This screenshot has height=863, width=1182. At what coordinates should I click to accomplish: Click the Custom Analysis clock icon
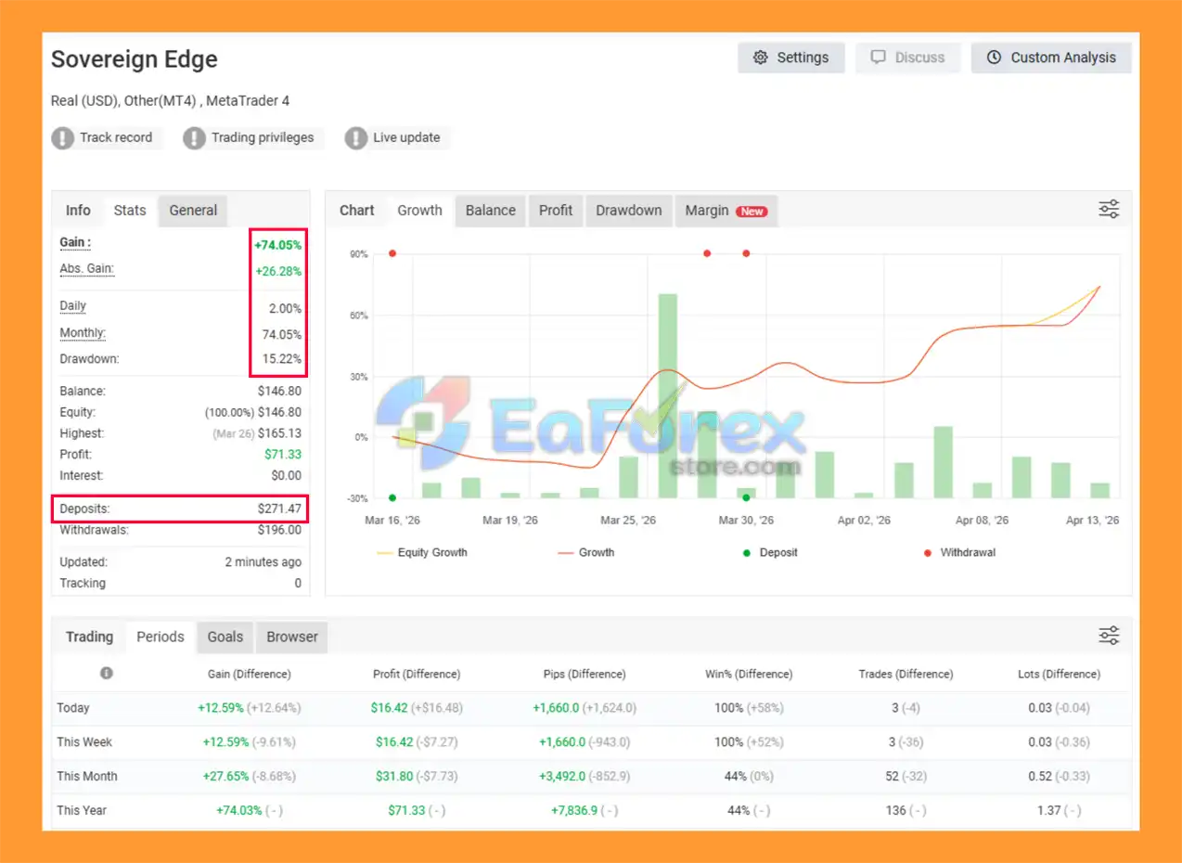tap(994, 58)
